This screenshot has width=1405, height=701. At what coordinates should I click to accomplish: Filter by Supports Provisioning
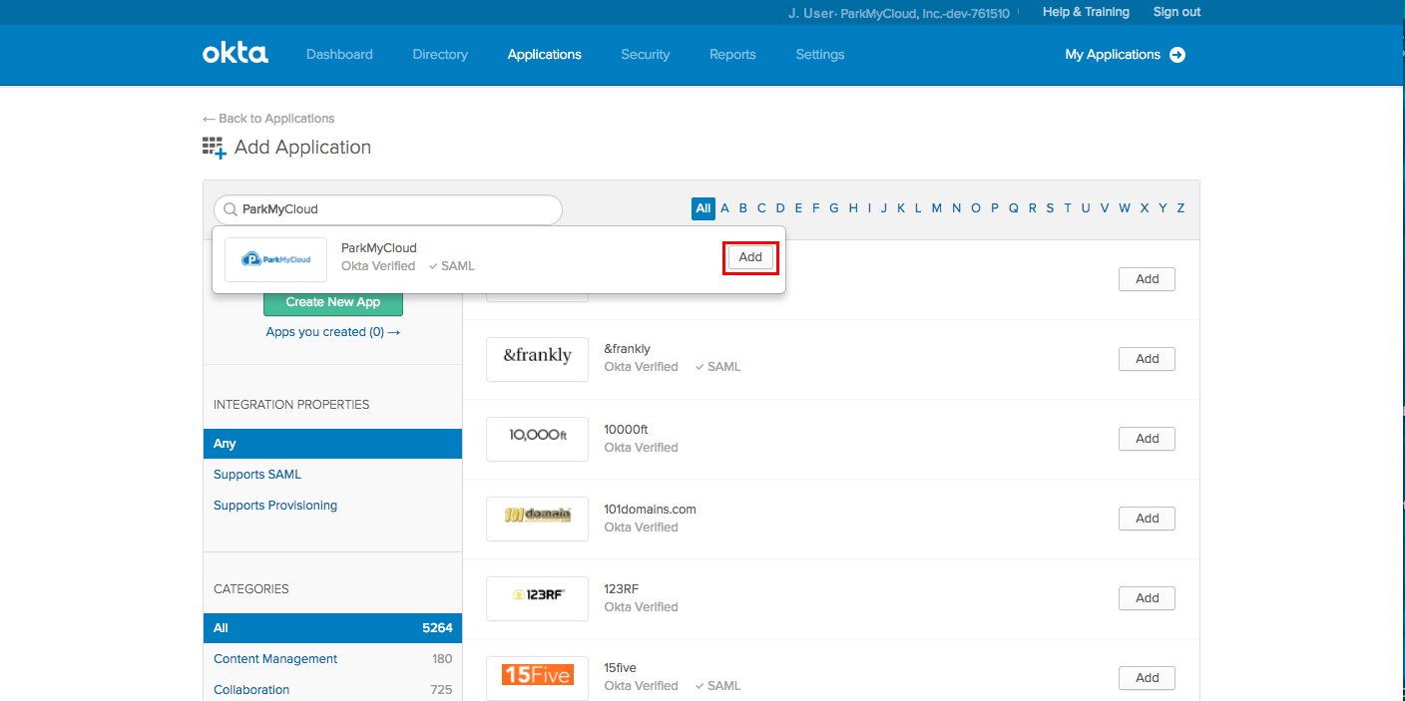(275, 506)
